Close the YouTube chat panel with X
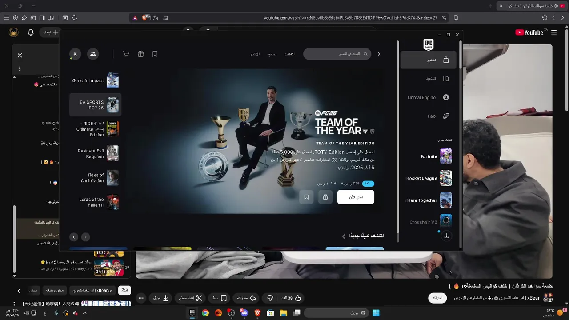569x320 pixels. click(x=20, y=55)
